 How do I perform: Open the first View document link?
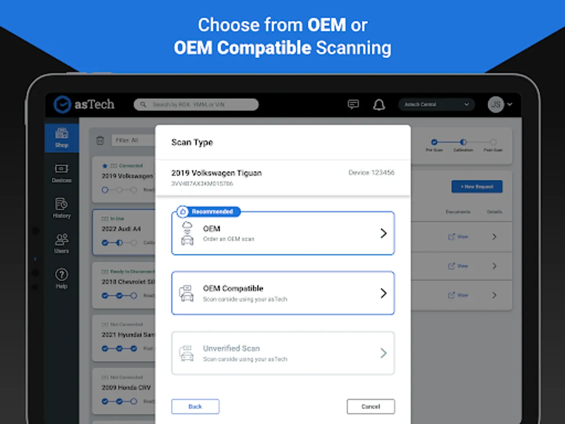[x=458, y=236]
